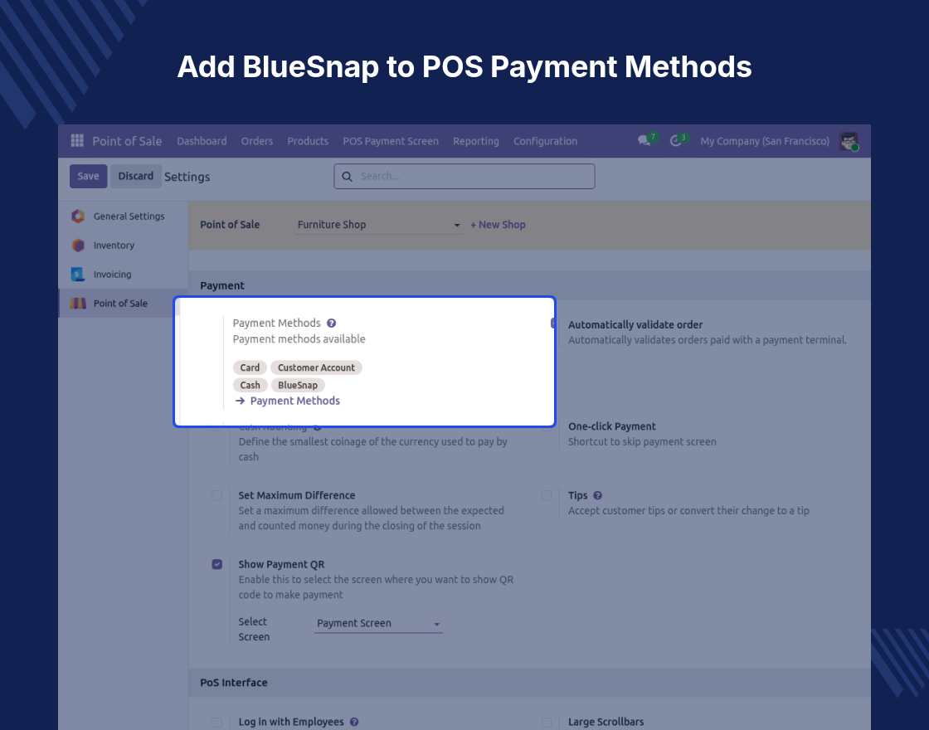
Task: Click the settings Search field
Action: pos(464,177)
